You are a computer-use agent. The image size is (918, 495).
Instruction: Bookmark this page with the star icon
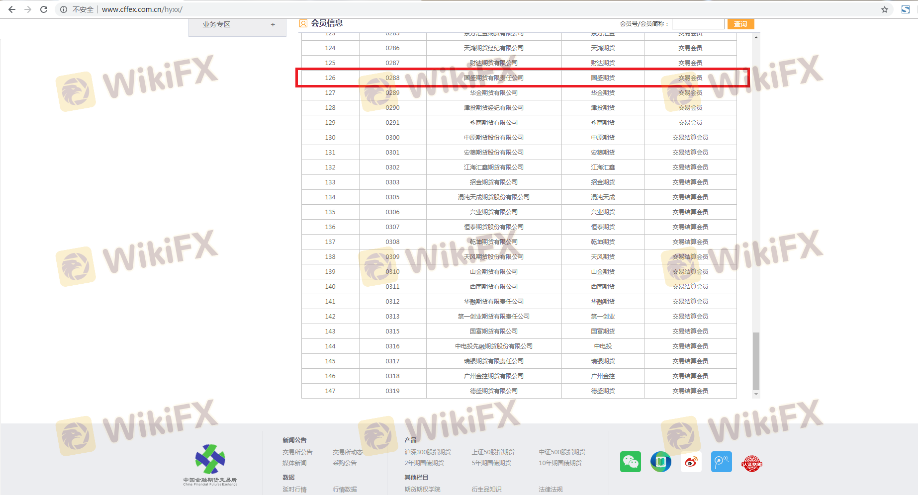884,9
